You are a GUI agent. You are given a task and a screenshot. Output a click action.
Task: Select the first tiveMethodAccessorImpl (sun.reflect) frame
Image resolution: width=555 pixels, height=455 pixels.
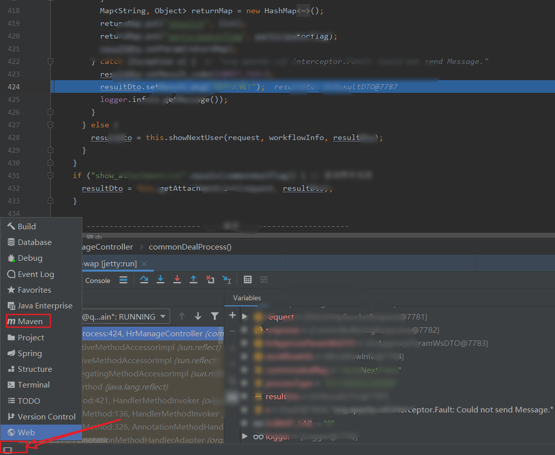[x=153, y=347]
